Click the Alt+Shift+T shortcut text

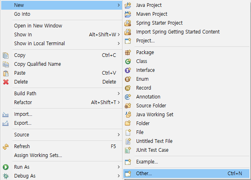104,102
